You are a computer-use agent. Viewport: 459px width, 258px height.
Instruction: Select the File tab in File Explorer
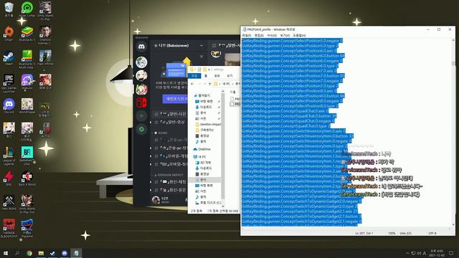pyautogui.click(x=194, y=76)
